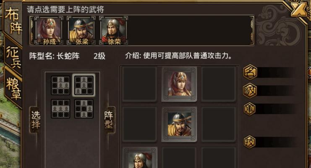311x168 pixels.
Task: Click the 技 hexagon icon
Action: click(x=250, y=142)
